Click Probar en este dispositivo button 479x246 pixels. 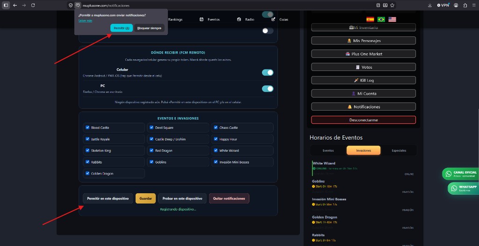182,198
